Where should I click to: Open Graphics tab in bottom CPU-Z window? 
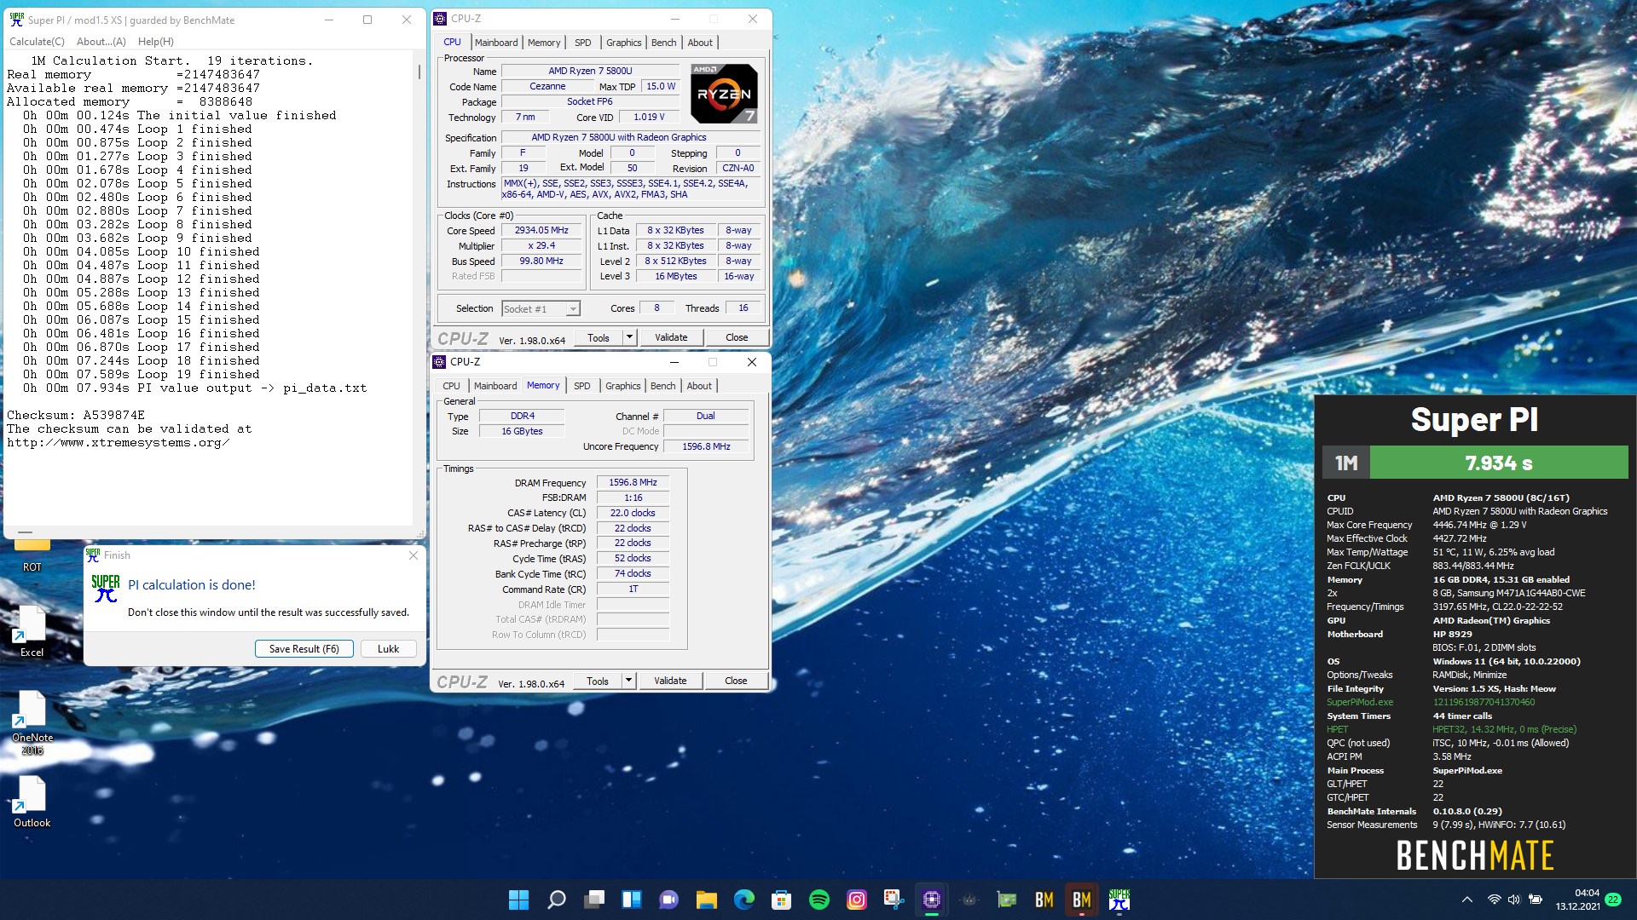622,386
